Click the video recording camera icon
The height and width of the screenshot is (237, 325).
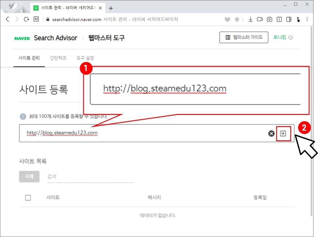(260, 19)
